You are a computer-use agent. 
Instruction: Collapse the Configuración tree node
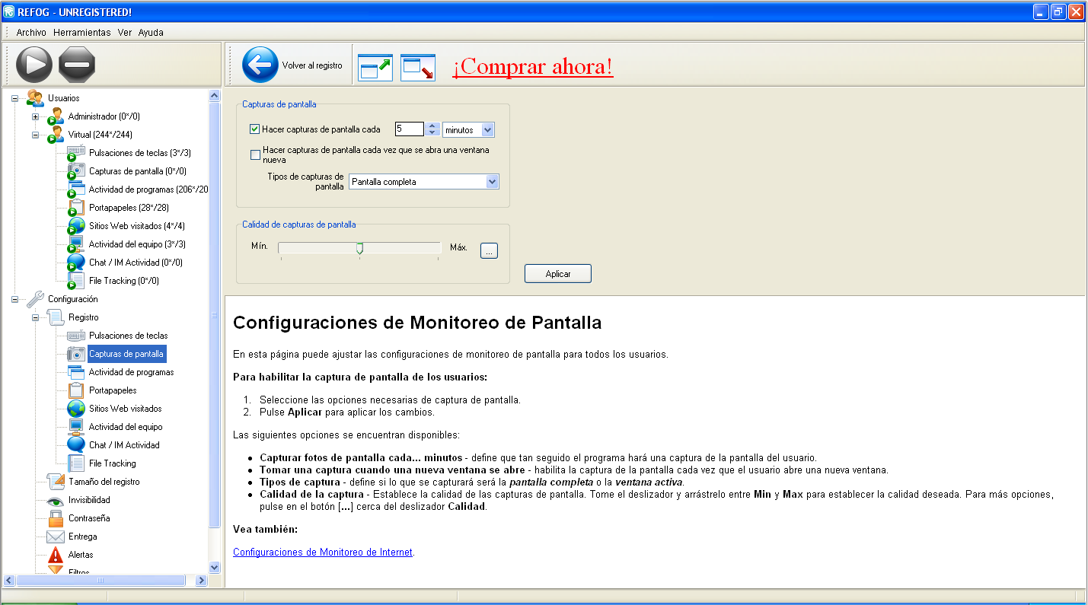(x=14, y=299)
